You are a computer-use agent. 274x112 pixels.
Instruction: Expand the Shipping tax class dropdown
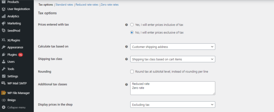pos(173,59)
